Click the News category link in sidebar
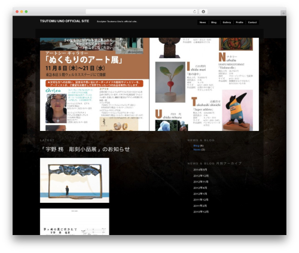 tap(197, 150)
